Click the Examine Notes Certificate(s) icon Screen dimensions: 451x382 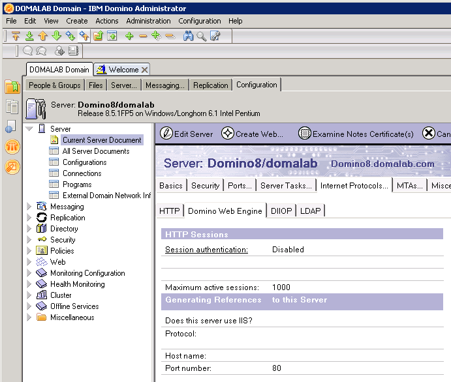[x=305, y=134]
